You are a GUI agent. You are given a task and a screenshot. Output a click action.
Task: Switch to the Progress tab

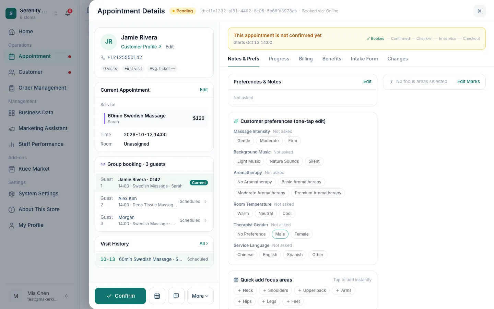pos(279,59)
